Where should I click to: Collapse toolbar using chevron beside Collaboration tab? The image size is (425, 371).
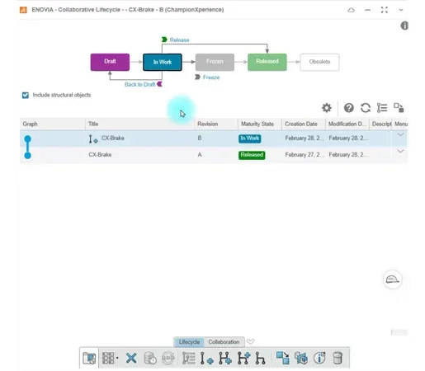(x=250, y=341)
